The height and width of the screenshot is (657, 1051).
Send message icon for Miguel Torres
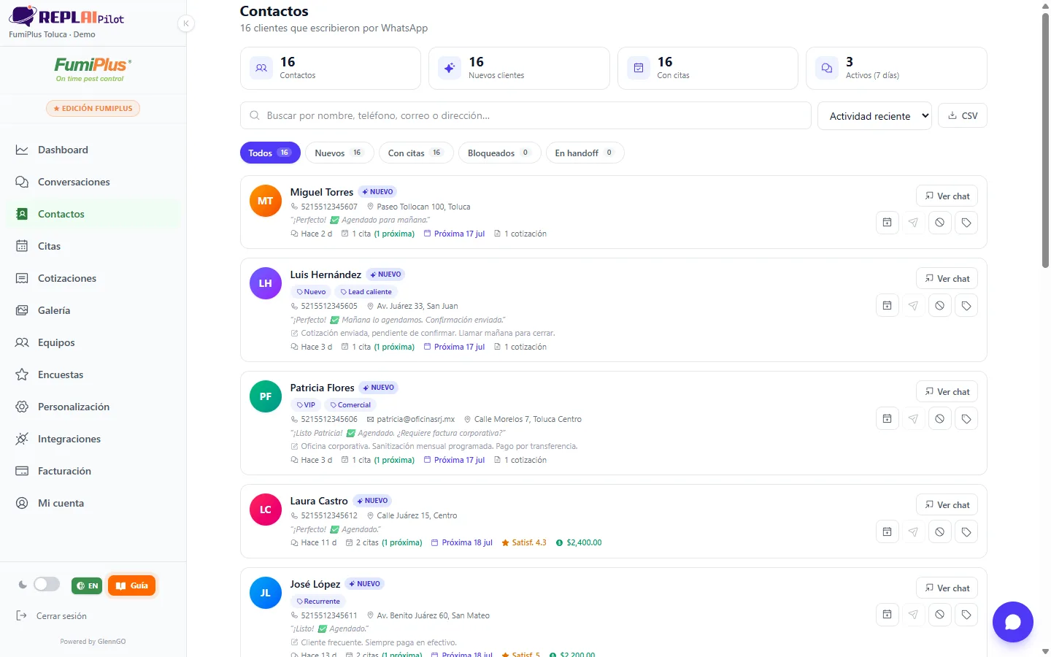(913, 223)
